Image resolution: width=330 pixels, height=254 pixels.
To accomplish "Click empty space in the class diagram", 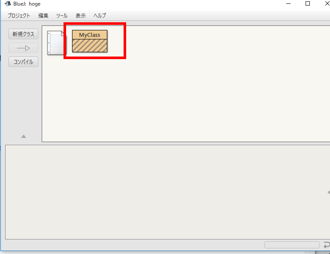I will coord(189,95).
